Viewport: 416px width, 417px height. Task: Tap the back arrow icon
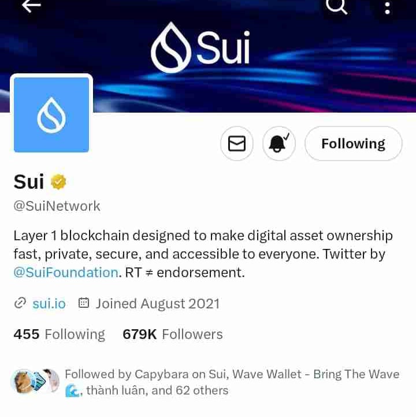[x=31, y=6]
